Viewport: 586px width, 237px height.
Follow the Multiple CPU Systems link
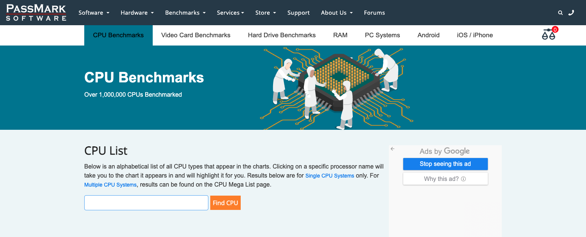point(110,185)
